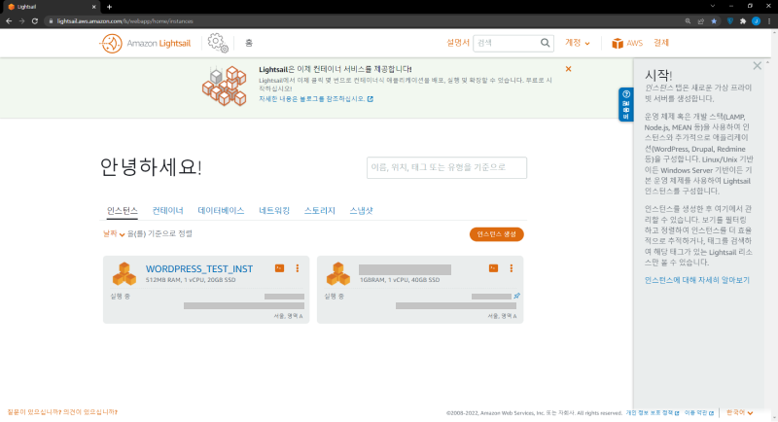Switch to the 데이터베이스 tab
Screen dimensions: 778x422
click(221, 210)
